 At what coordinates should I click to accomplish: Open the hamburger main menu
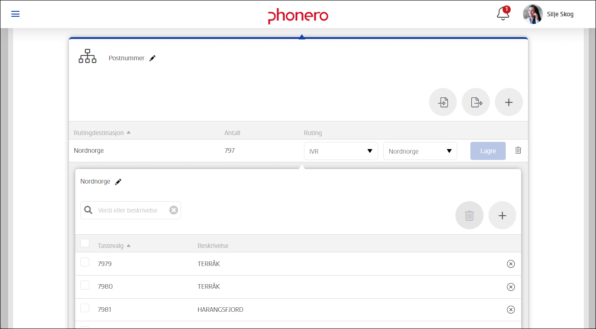click(15, 14)
